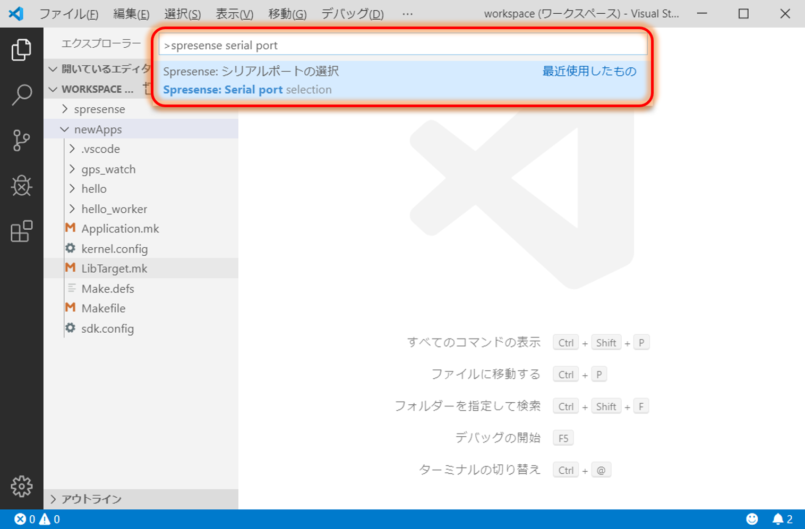Open sdk.config in the explorer
The image size is (805, 529).
(107, 328)
